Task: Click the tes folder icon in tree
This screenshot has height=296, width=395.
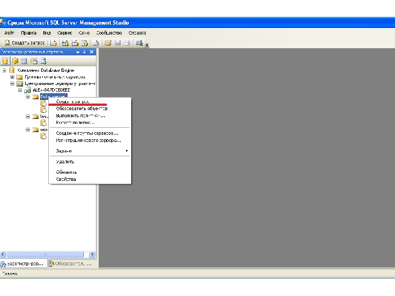Action: (x=35, y=116)
